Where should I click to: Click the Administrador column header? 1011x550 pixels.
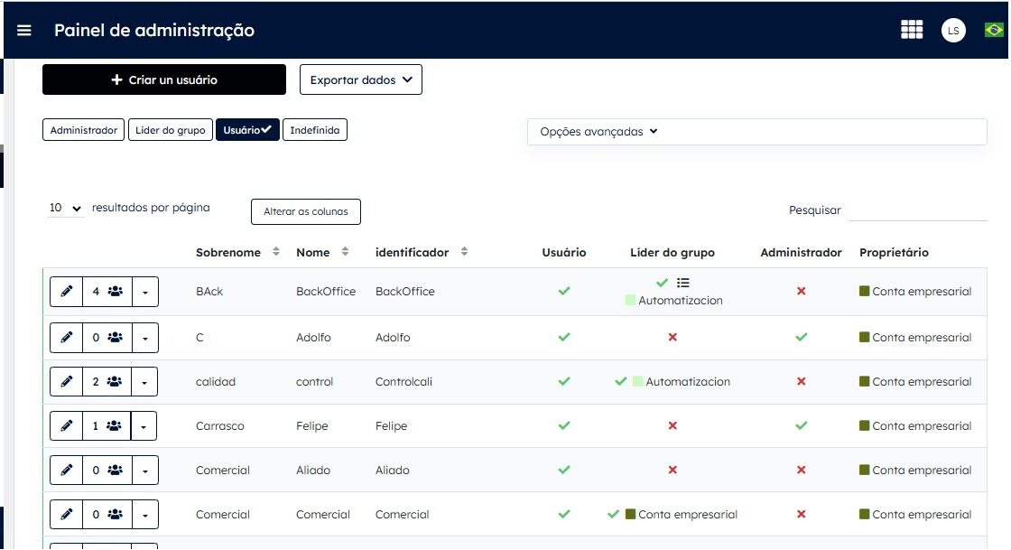[x=801, y=252]
